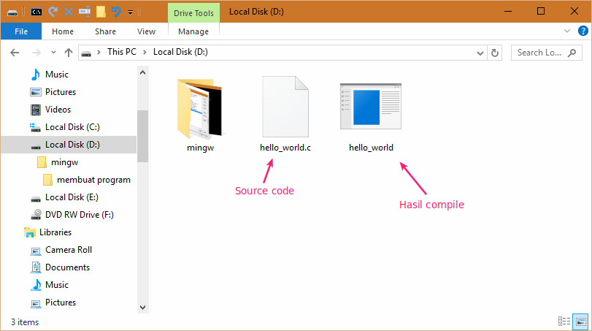This screenshot has height=331, width=592.
Task: Click the mingw folder name label
Action: coord(200,148)
